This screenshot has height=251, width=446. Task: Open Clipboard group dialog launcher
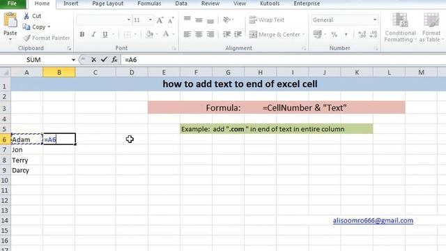point(69,48)
